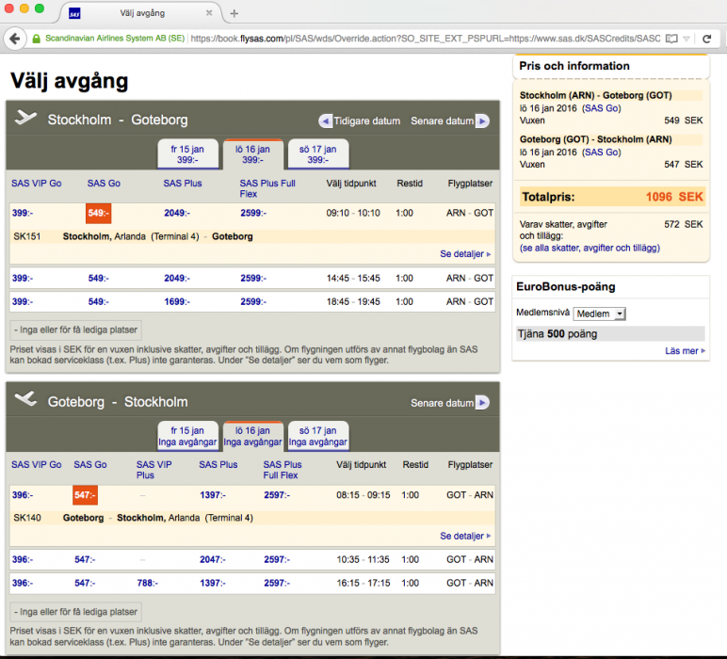The image size is (727, 659).
Task: Select lö 16 jan 399:- outbound tab
Action: click(x=252, y=154)
